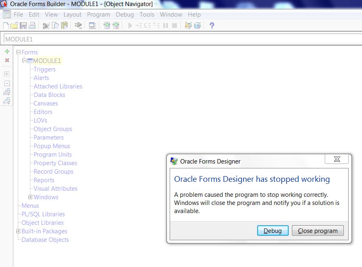Collapse the Forms tree node
The image size is (362, 267).
18,52
